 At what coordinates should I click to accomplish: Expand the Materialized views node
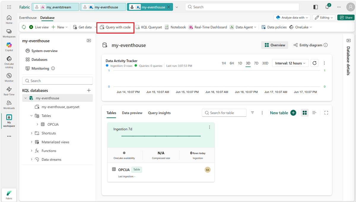click(31, 142)
